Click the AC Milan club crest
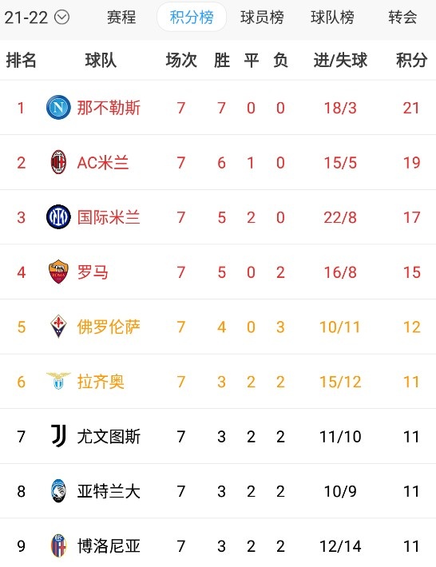 pos(58,162)
